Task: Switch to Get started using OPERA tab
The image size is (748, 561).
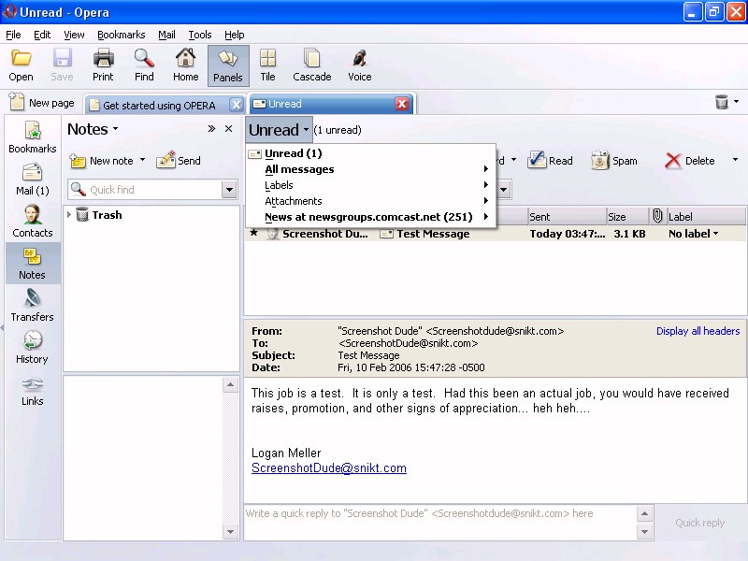Action: coord(159,105)
